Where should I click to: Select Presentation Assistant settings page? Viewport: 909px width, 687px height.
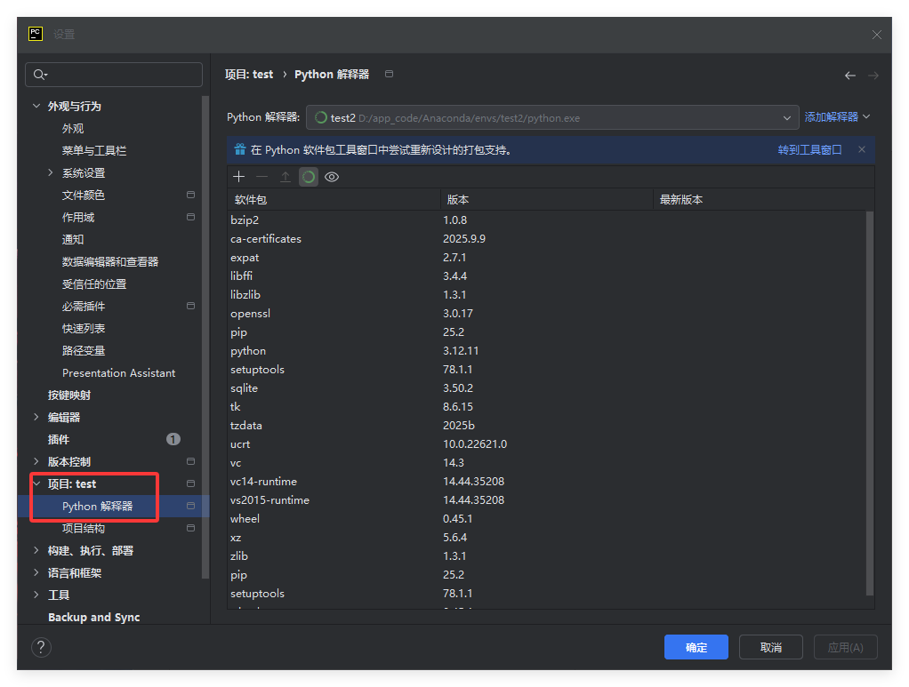119,373
